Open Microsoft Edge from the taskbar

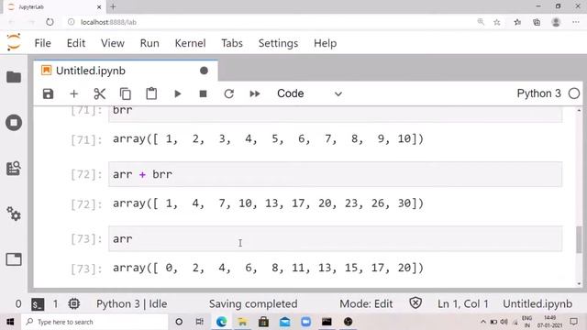tap(221, 322)
